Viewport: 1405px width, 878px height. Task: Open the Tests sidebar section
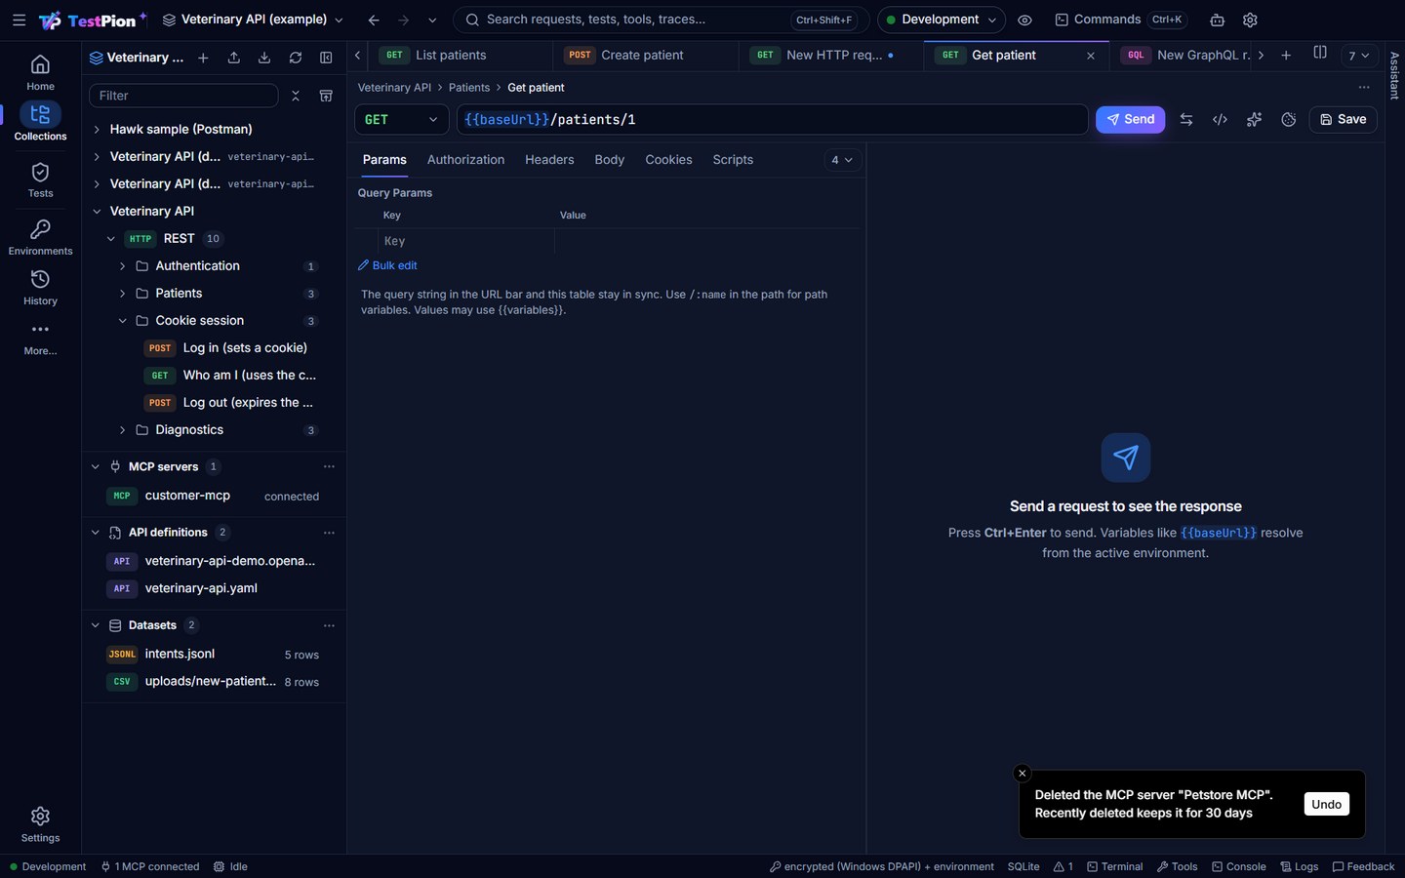(x=40, y=180)
